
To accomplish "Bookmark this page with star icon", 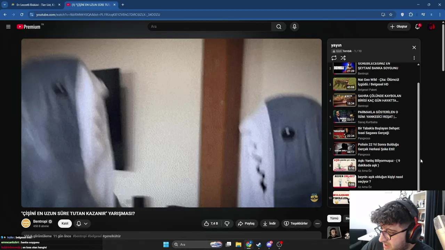I will [391, 15].
